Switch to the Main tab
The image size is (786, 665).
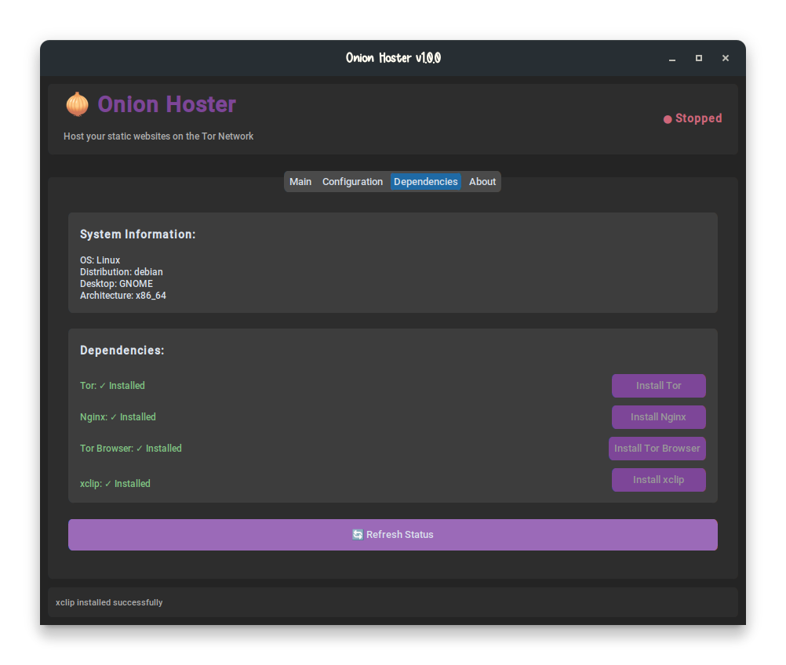[300, 181]
